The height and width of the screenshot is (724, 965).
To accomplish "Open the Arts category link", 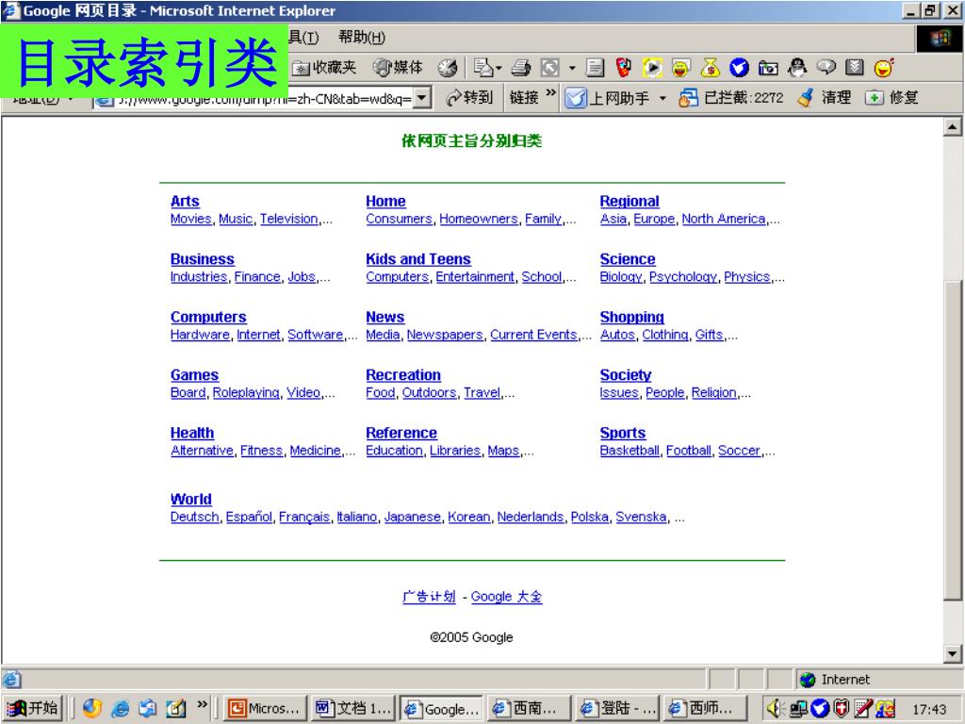I will click(185, 202).
